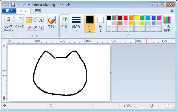
Task: Expand the ブラシ dropdown arrow
Action: (x=52, y=30)
